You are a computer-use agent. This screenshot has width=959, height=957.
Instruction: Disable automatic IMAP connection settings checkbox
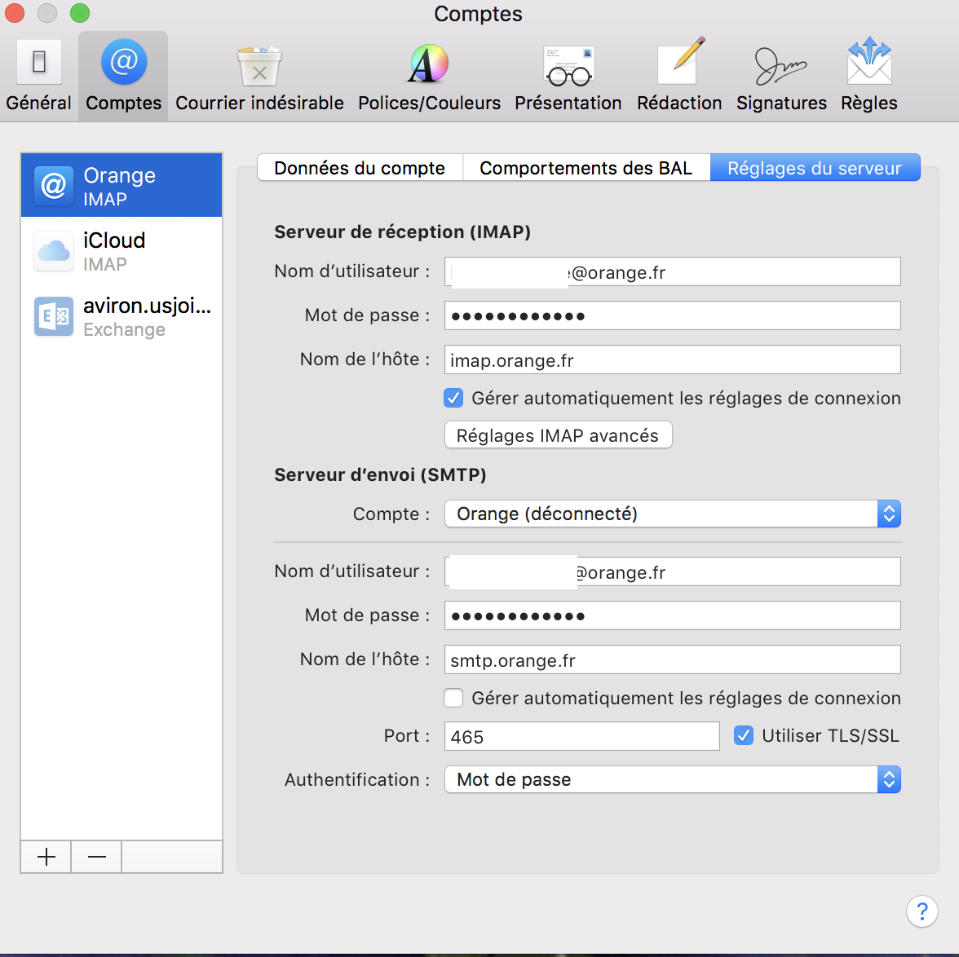coord(453,399)
